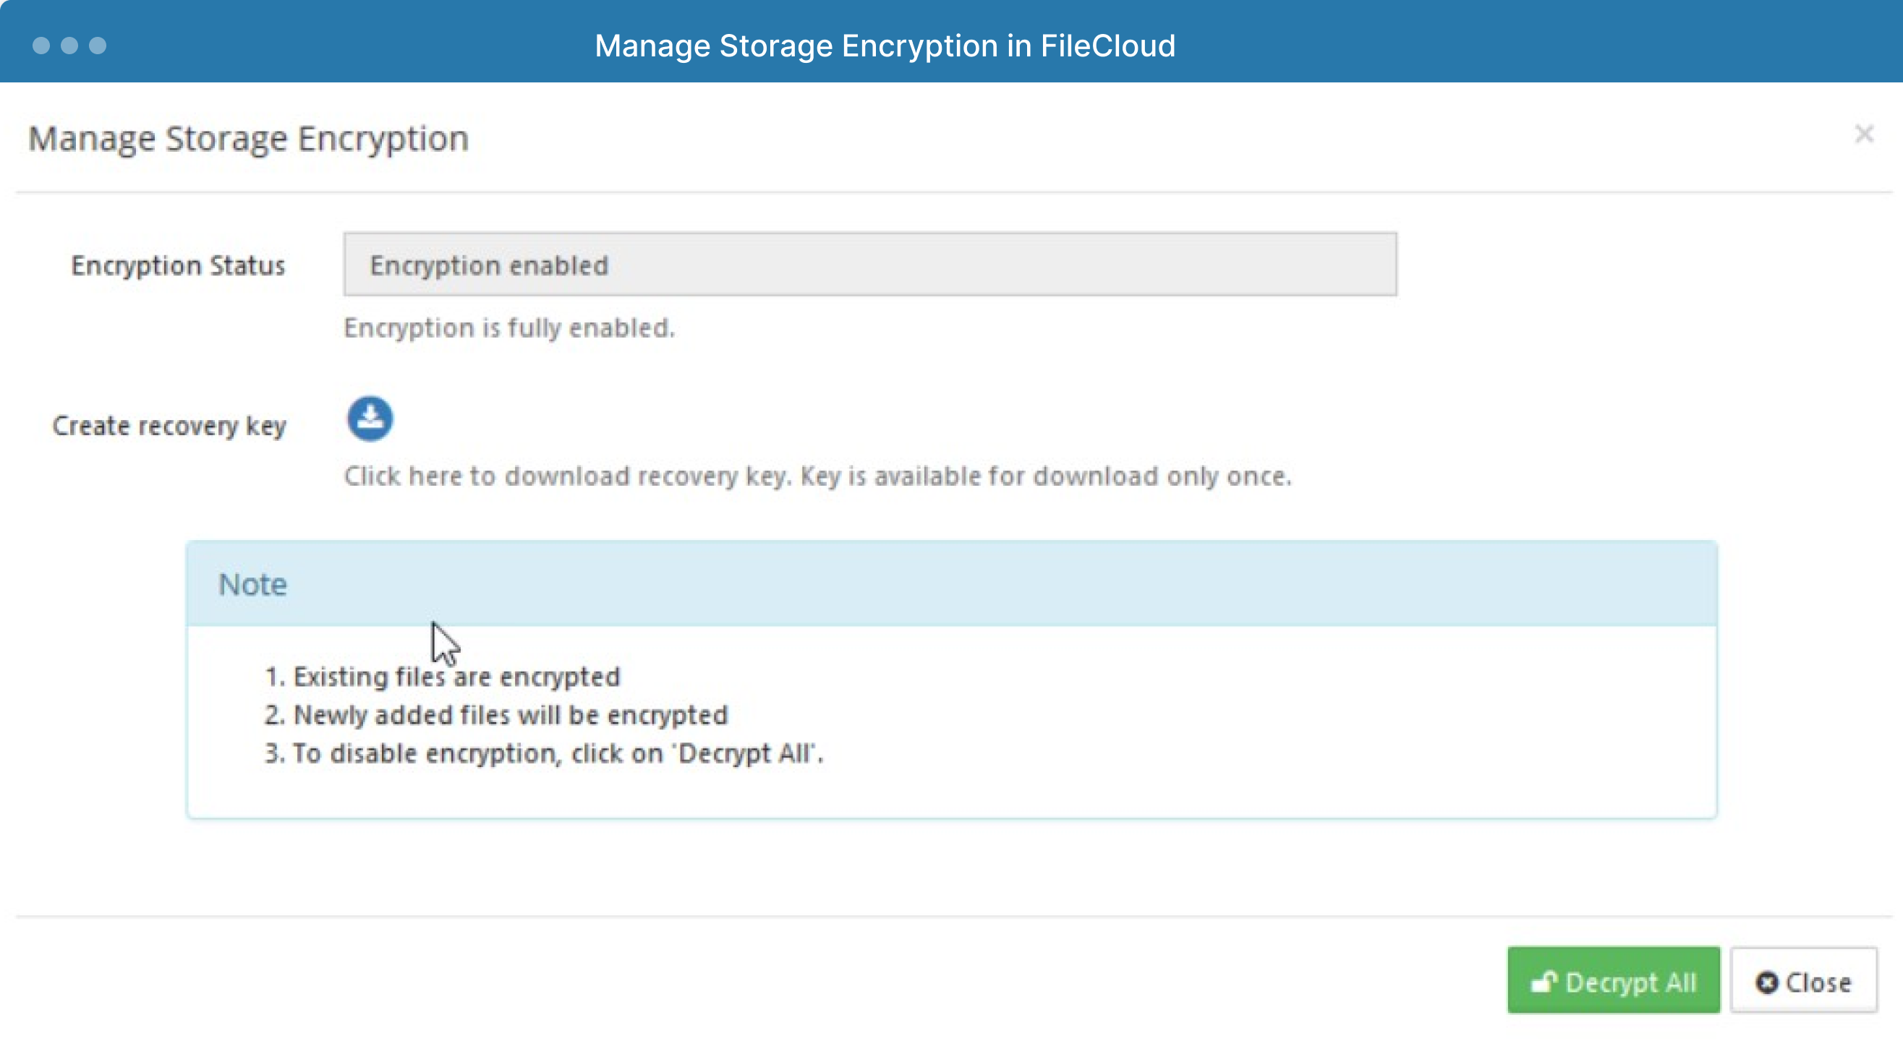Click the circled X icon beside Close

[x=1767, y=982]
